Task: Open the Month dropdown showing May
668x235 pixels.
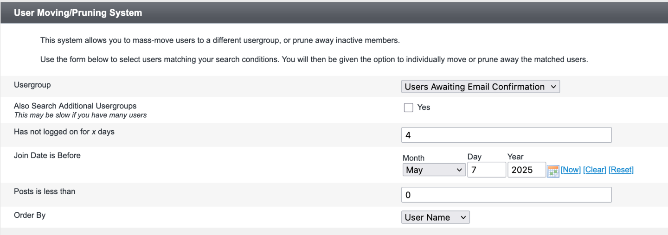Action: (x=434, y=170)
